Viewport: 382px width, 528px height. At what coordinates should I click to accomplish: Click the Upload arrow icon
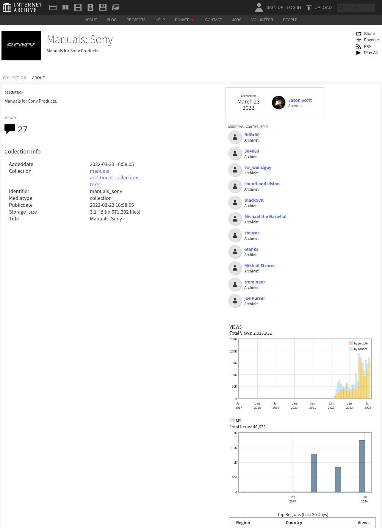[309, 7]
